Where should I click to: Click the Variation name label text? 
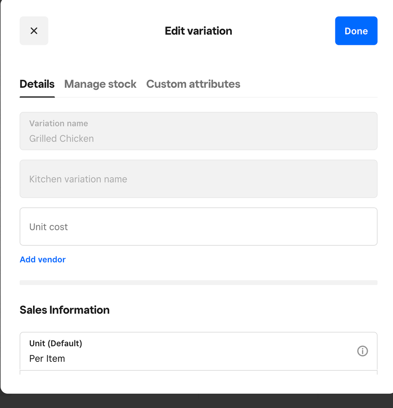59,123
